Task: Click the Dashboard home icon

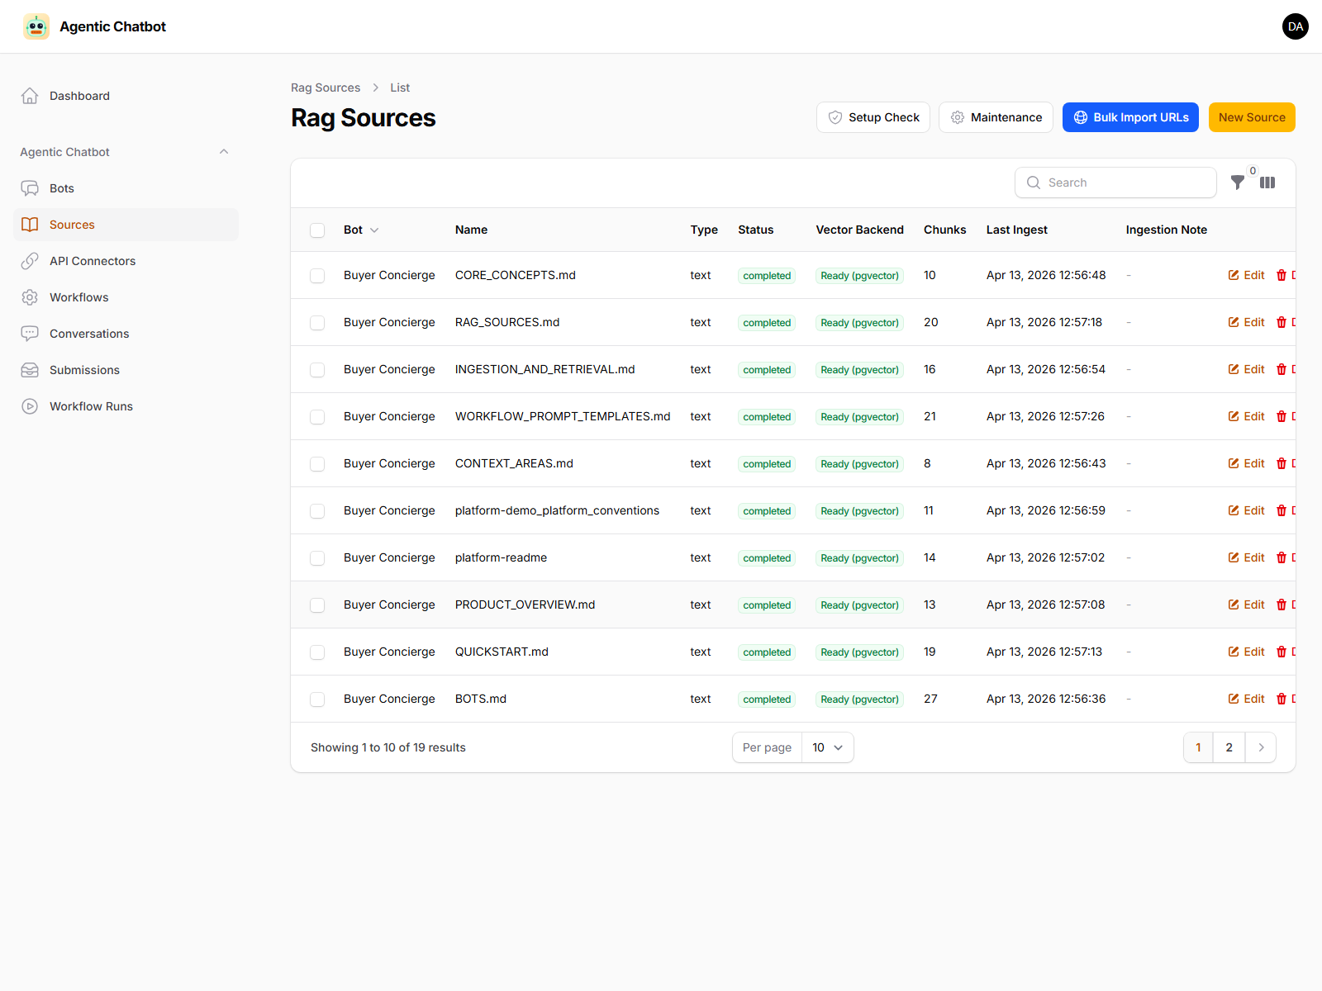Action: pyautogui.click(x=30, y=96)
